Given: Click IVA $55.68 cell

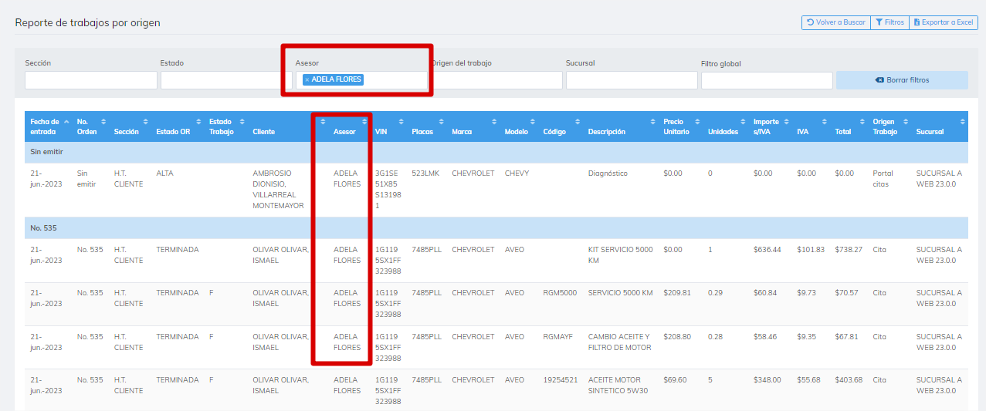Looking at the screenshot, I should (808, 380).
